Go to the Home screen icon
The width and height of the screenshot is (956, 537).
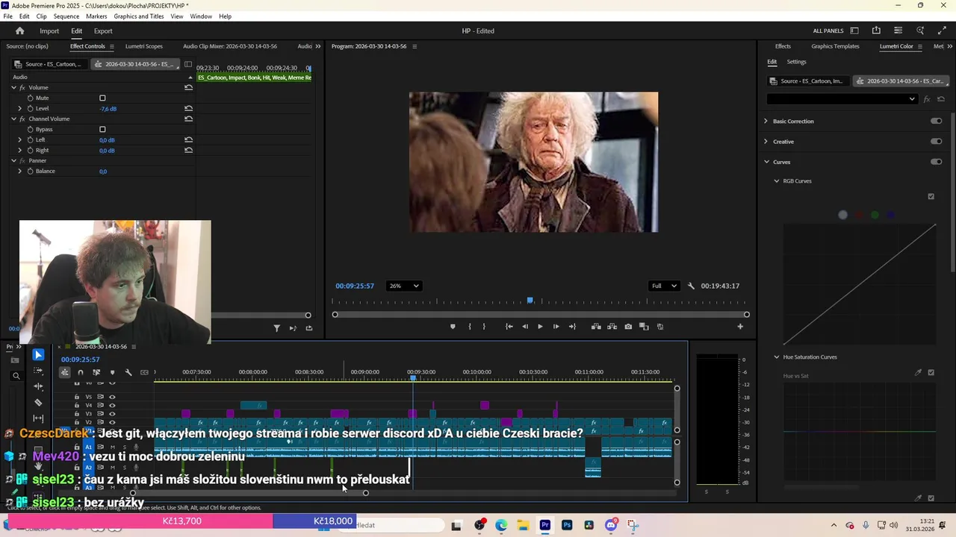(x=19, y=31)
